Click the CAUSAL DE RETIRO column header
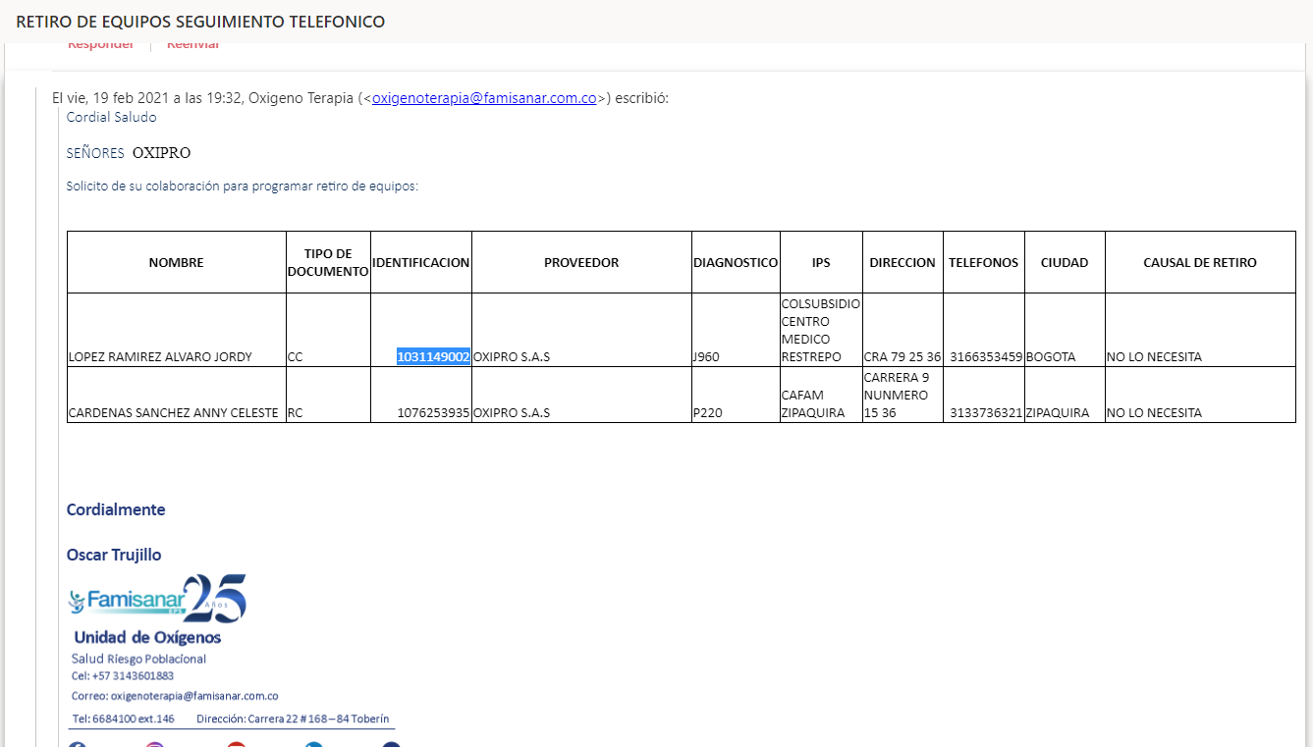Viewport: 1313px width, 747px height. point(1200,263)
